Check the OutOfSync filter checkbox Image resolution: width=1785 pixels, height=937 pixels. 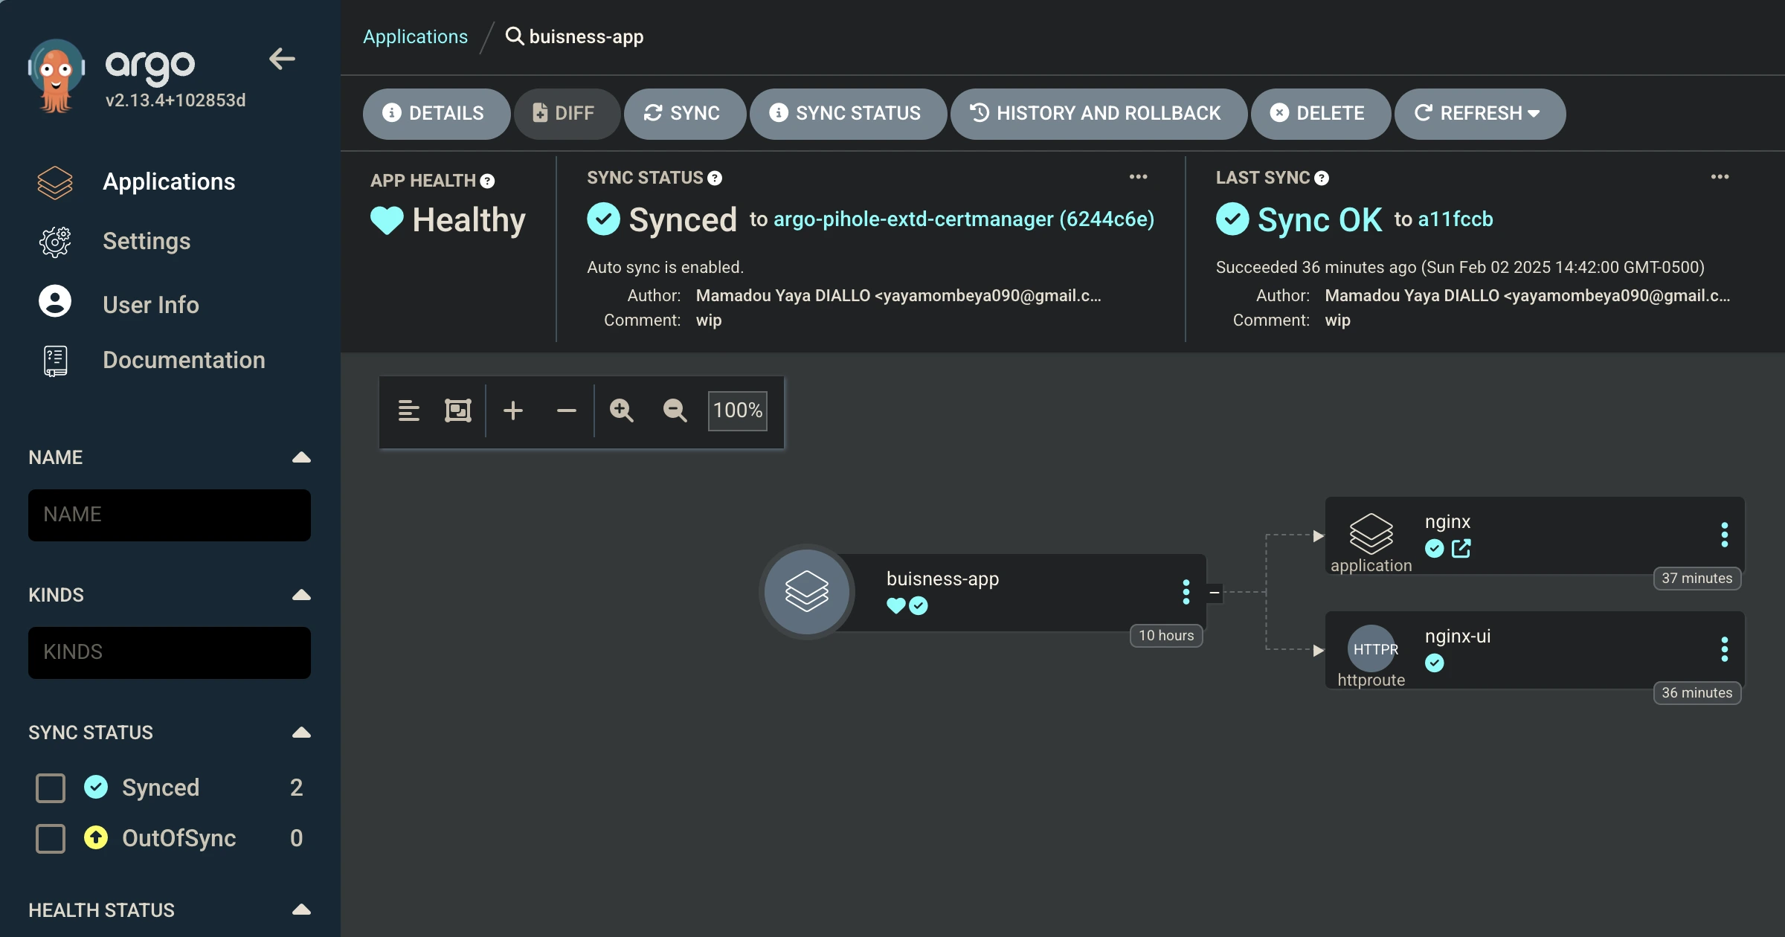pyautogui.click(x=51, y=838)
